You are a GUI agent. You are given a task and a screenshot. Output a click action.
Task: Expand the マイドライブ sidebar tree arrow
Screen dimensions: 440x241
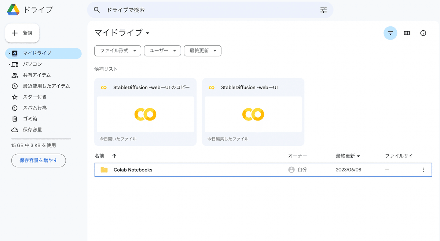pos(9,53)
